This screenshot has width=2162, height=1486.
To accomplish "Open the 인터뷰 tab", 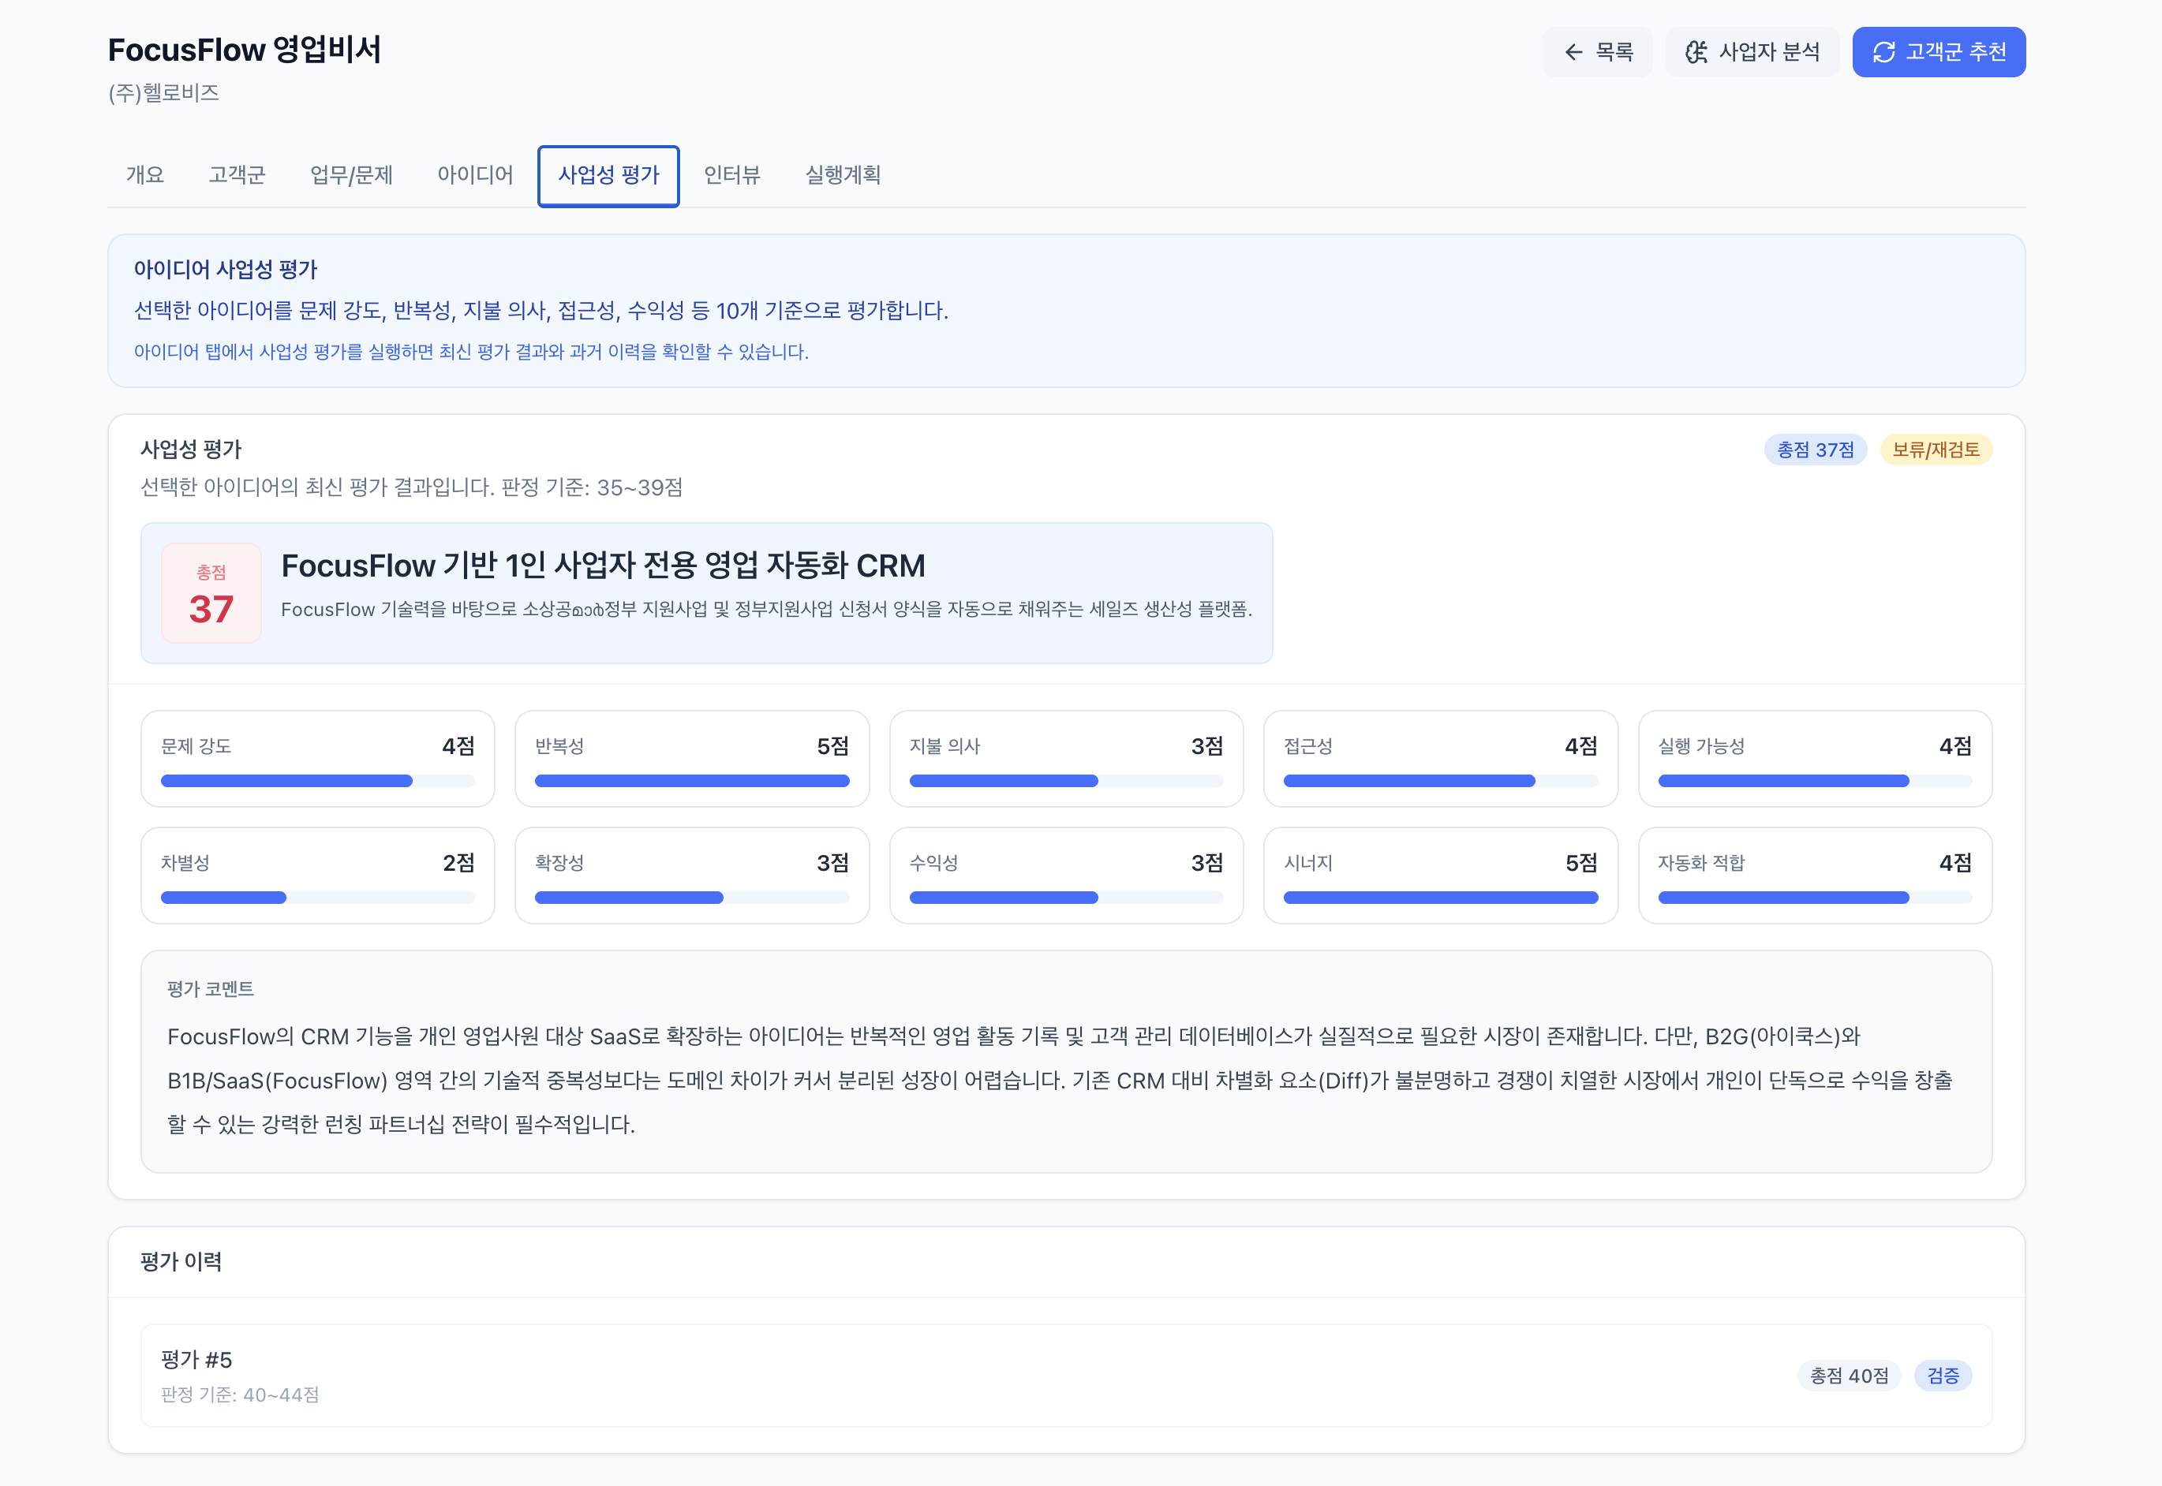I will point(732,175).
